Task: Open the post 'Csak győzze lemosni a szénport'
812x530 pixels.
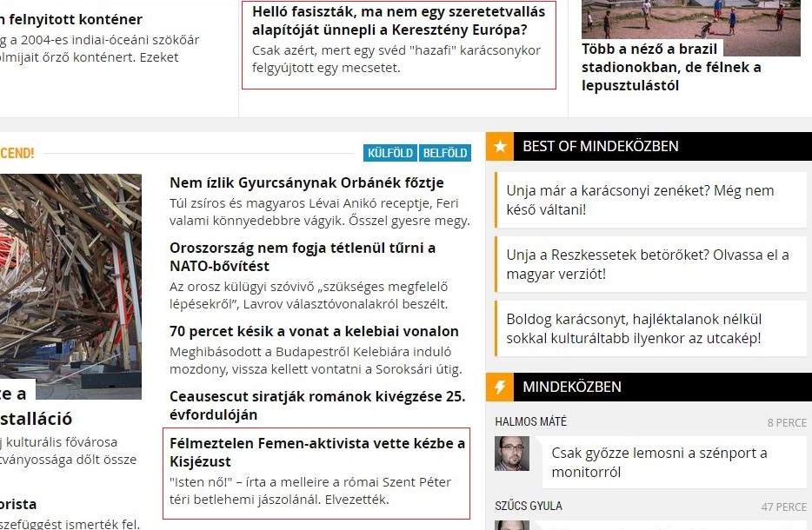Action: tap(659, 462)
